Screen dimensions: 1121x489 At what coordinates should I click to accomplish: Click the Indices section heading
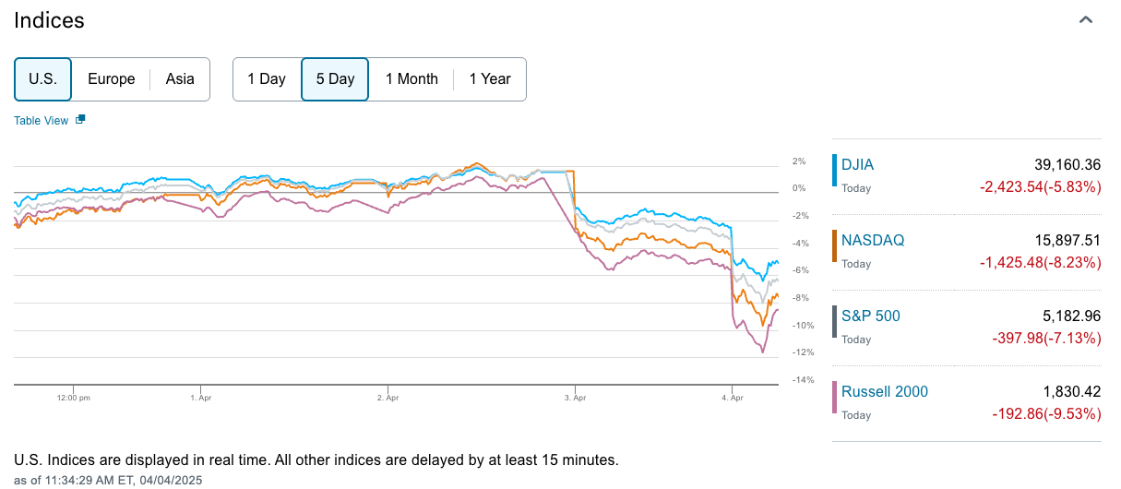pyautogui.click(x=49, y=20)
